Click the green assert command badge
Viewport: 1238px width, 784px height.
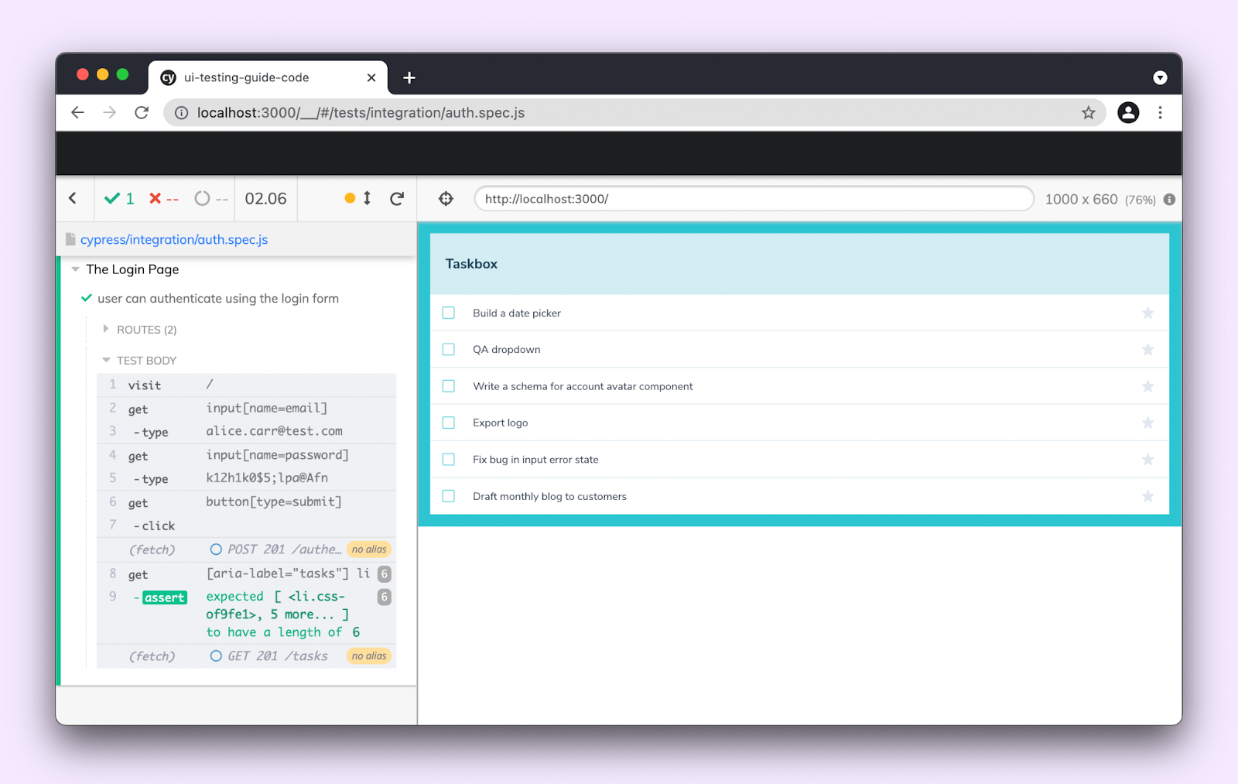(x=165, y=597)
